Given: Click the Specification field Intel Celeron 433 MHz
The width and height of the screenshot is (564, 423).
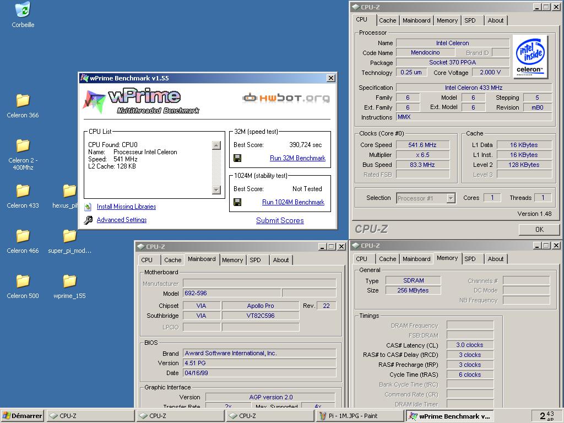Looking at the screenshot, I should point(474,88).
